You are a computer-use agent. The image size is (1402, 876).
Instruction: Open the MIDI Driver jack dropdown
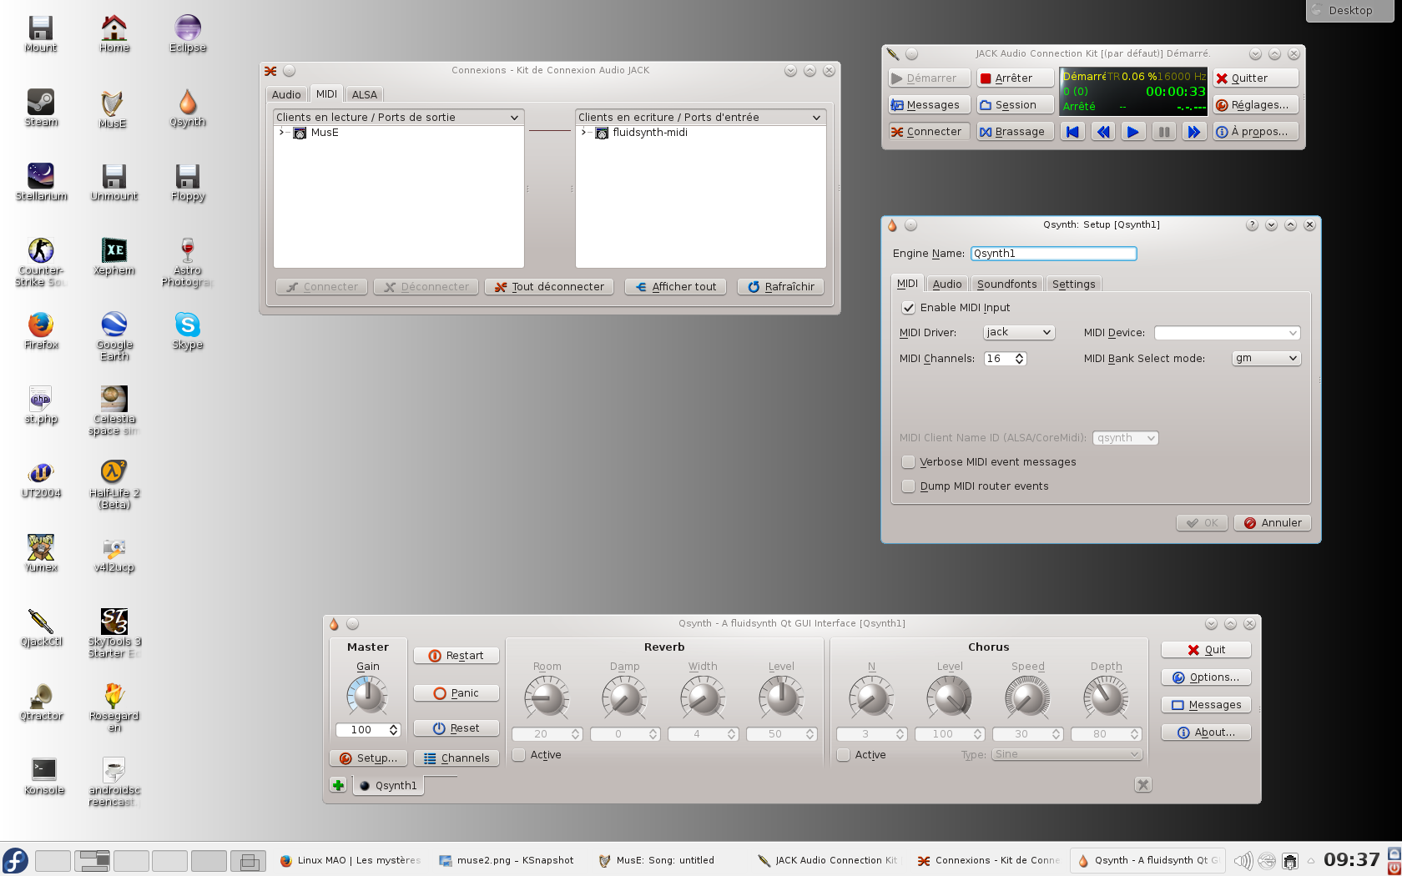click(1019, 332)
